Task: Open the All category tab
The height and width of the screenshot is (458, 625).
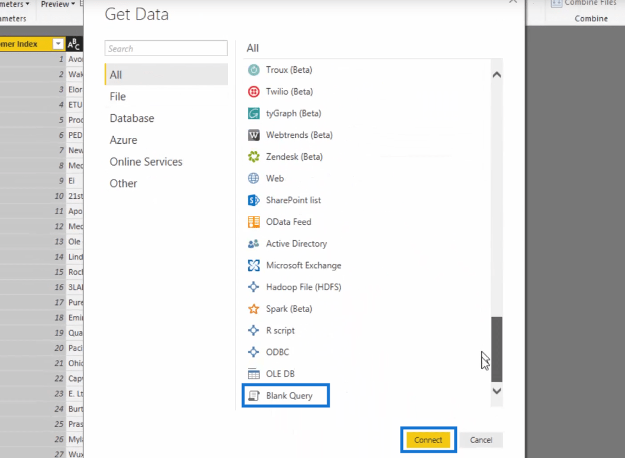Action: coord(166,75)
